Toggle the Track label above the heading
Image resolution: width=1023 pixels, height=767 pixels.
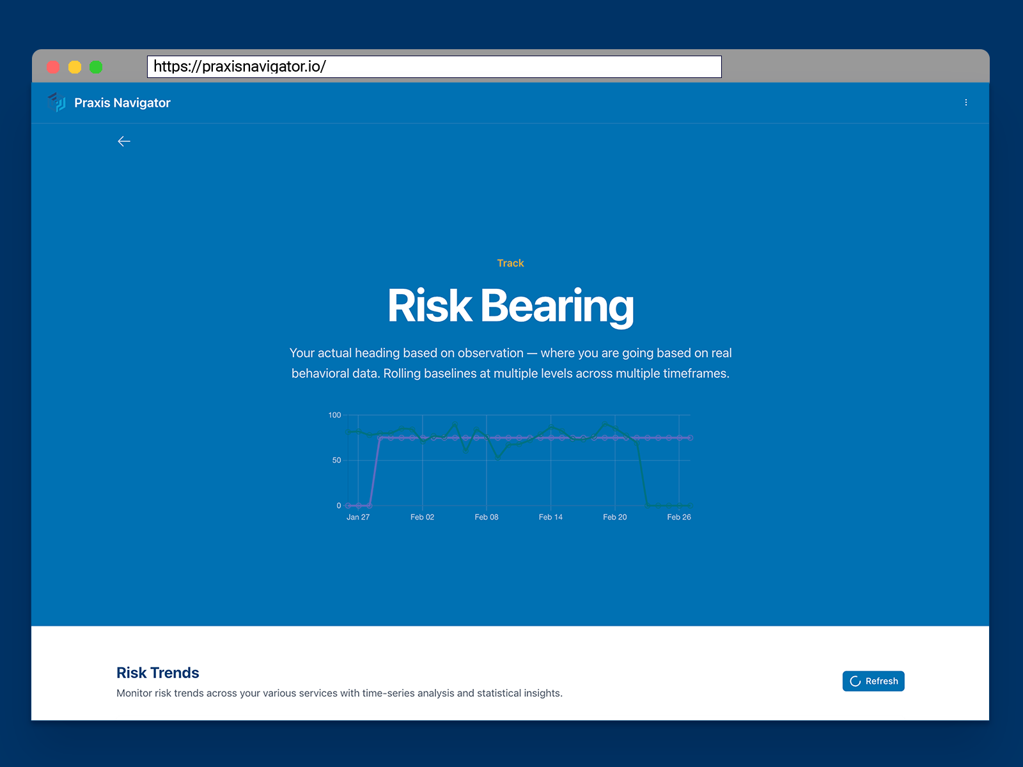click(510, 263)
